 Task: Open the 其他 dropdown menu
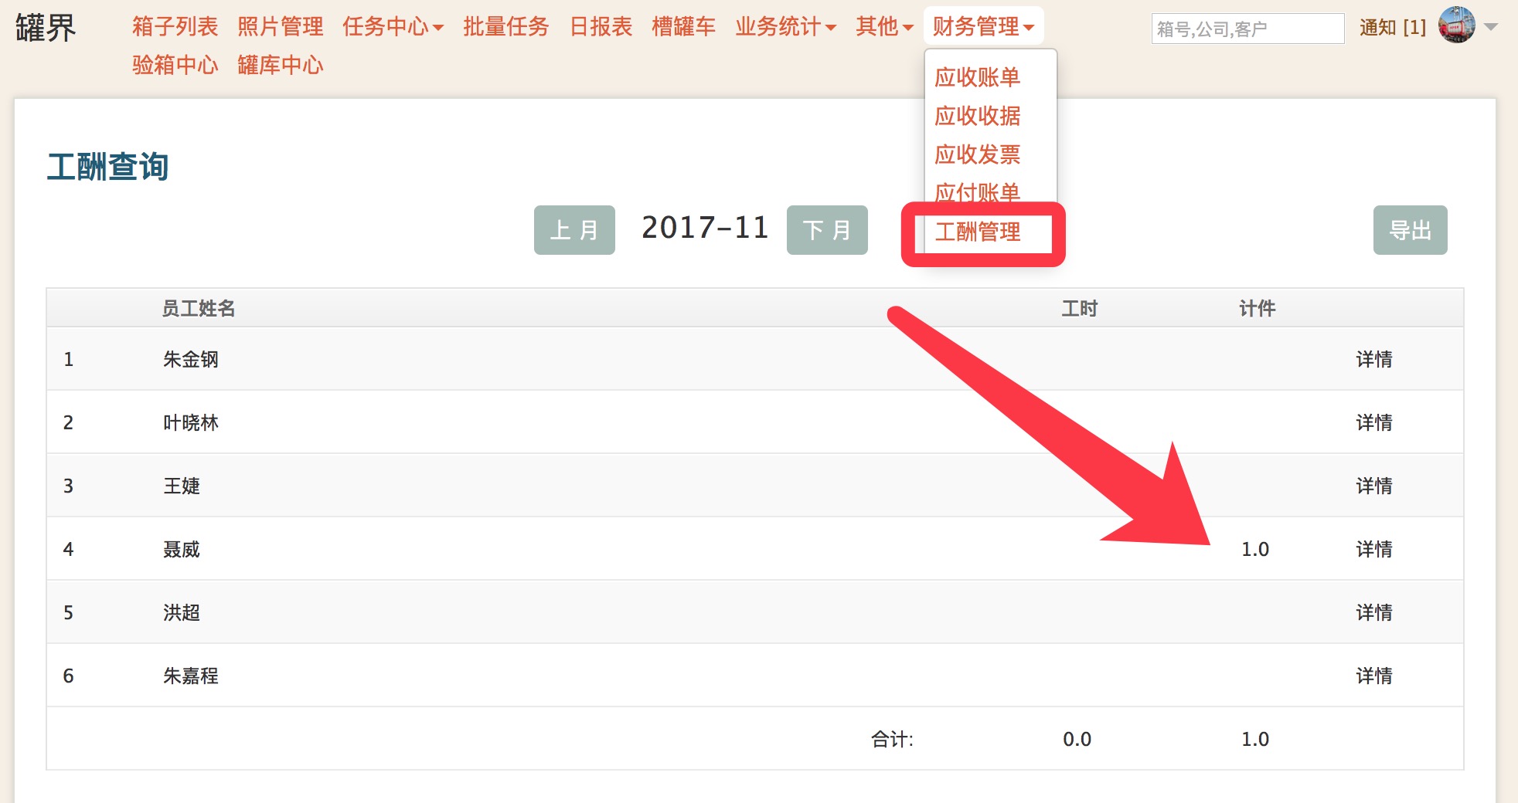(884, 27)
